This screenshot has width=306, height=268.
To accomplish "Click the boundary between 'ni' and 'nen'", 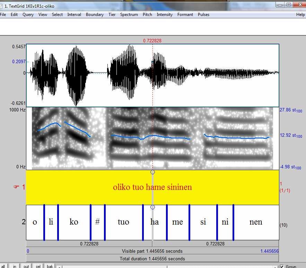I will (234, 222).
